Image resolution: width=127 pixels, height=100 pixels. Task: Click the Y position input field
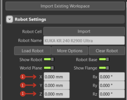pos(57,85)
